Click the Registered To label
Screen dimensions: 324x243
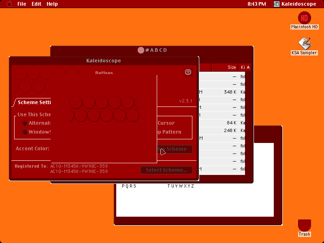tap(31, 166)
